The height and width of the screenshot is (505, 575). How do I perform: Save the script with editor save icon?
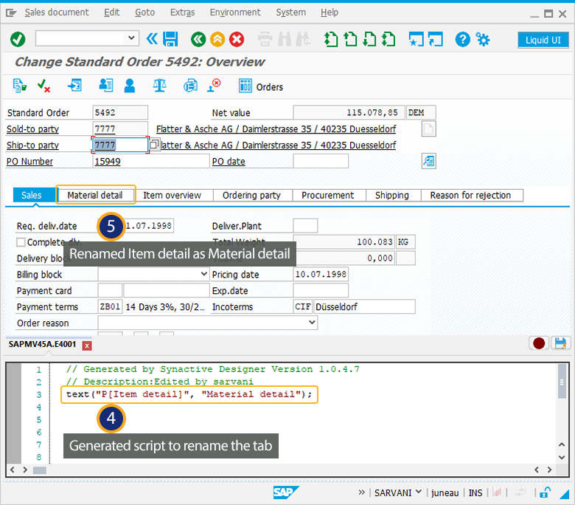click(560, 343)
